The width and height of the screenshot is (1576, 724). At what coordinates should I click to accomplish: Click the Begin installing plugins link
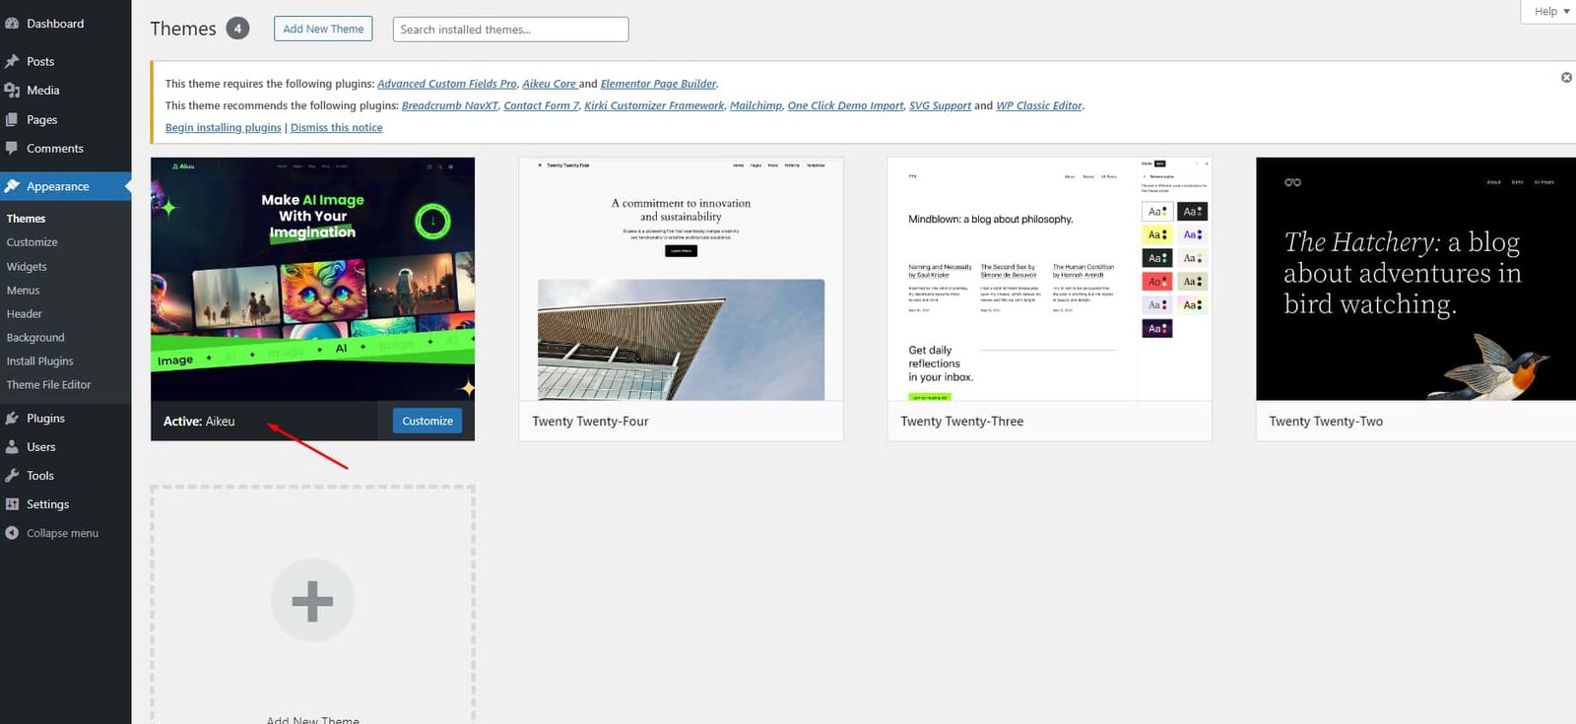coord(223,128)
